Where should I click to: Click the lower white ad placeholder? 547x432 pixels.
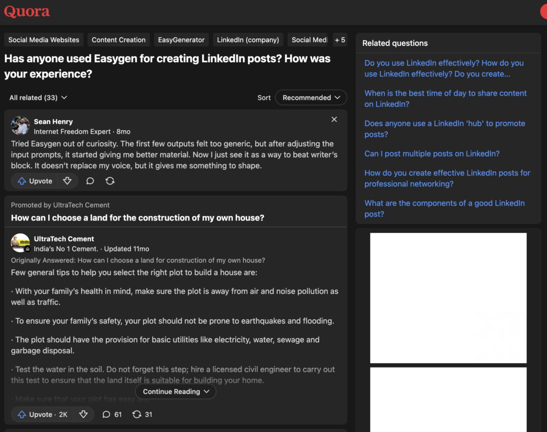pyautogui.click(x=448, y=399)
